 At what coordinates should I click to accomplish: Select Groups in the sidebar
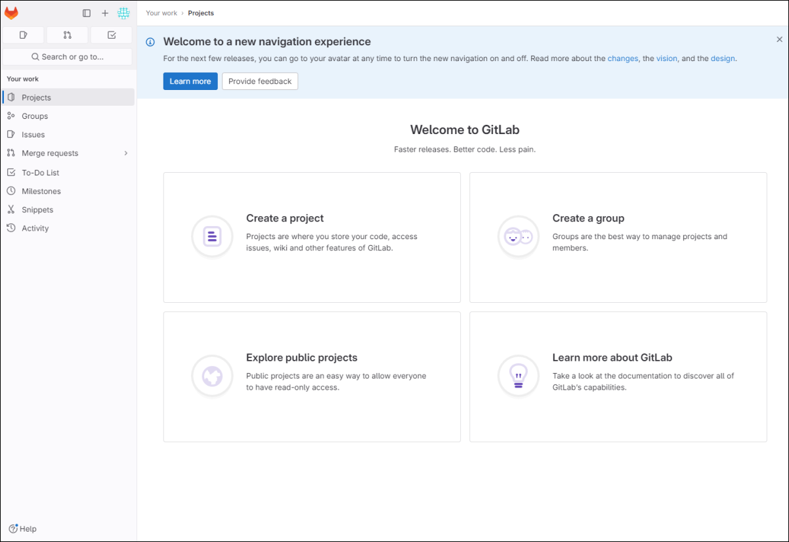[x=35, y=116]
